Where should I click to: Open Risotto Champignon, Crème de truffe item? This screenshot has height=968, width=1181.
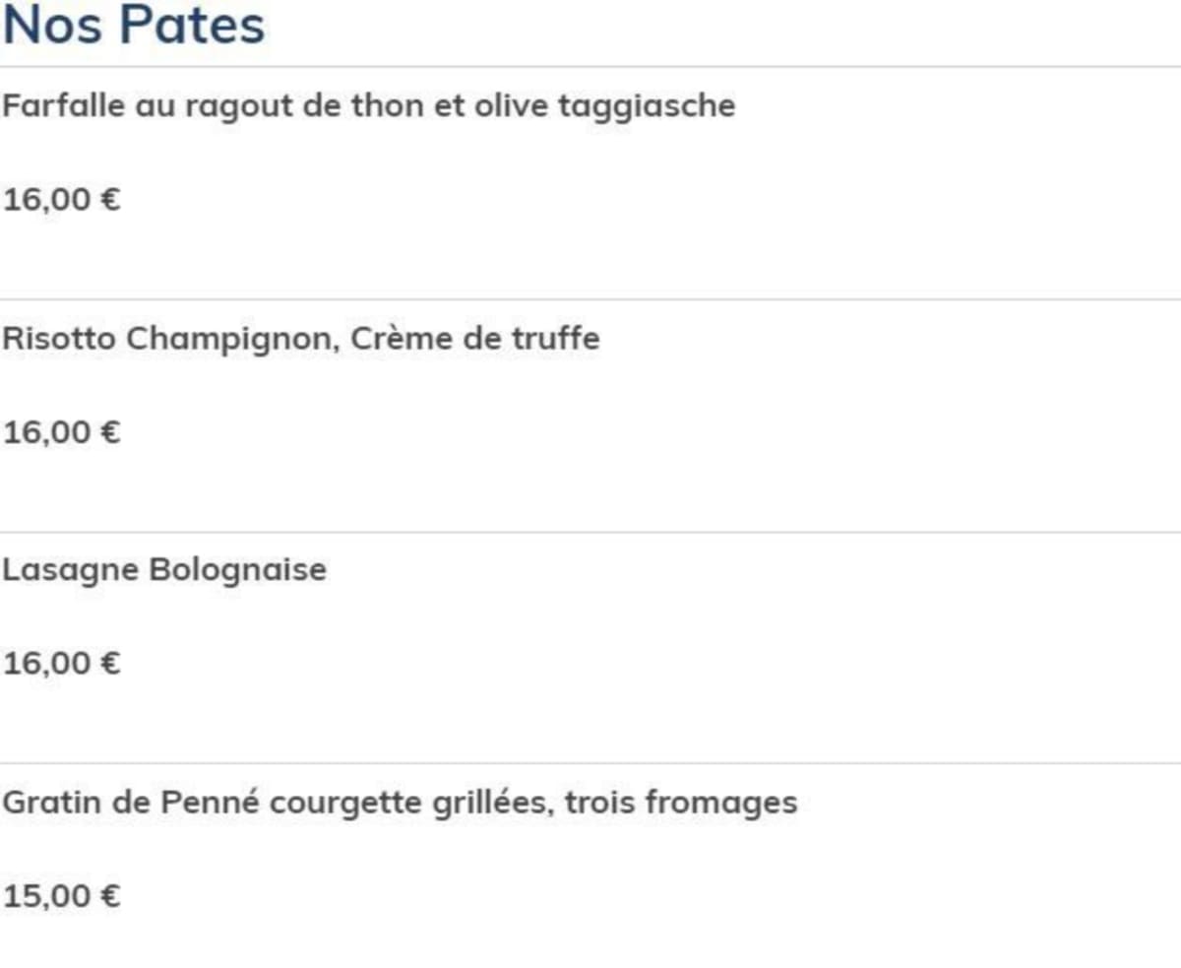(301, 339)
